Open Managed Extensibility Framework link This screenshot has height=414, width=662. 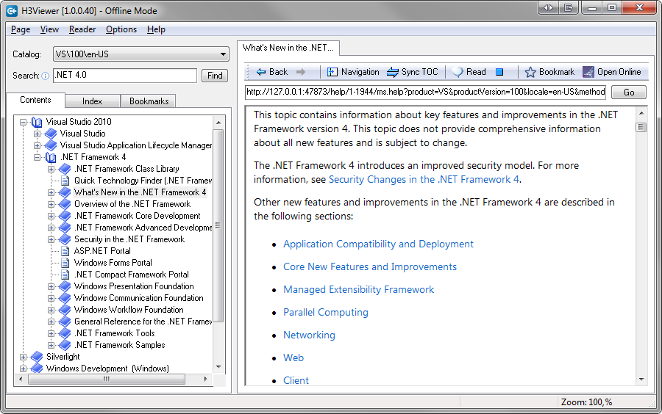(358, 290)
